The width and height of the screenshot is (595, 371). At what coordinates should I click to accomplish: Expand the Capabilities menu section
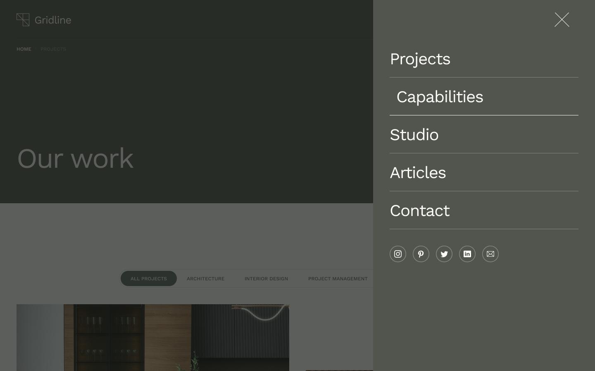pyautogui.click(x=440, y=97)
